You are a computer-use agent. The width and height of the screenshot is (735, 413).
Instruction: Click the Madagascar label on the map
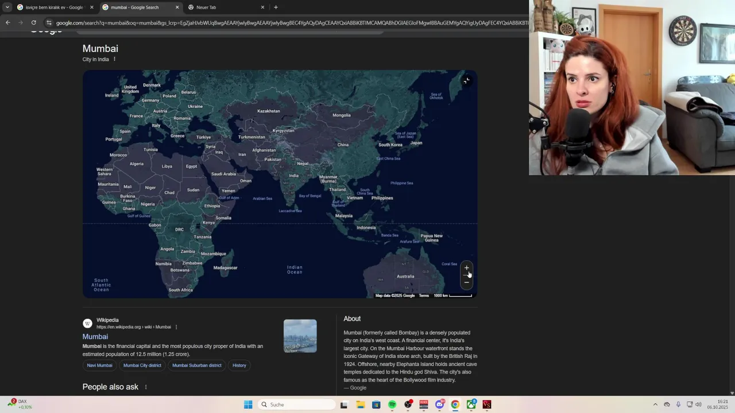(x=225, y=268)
